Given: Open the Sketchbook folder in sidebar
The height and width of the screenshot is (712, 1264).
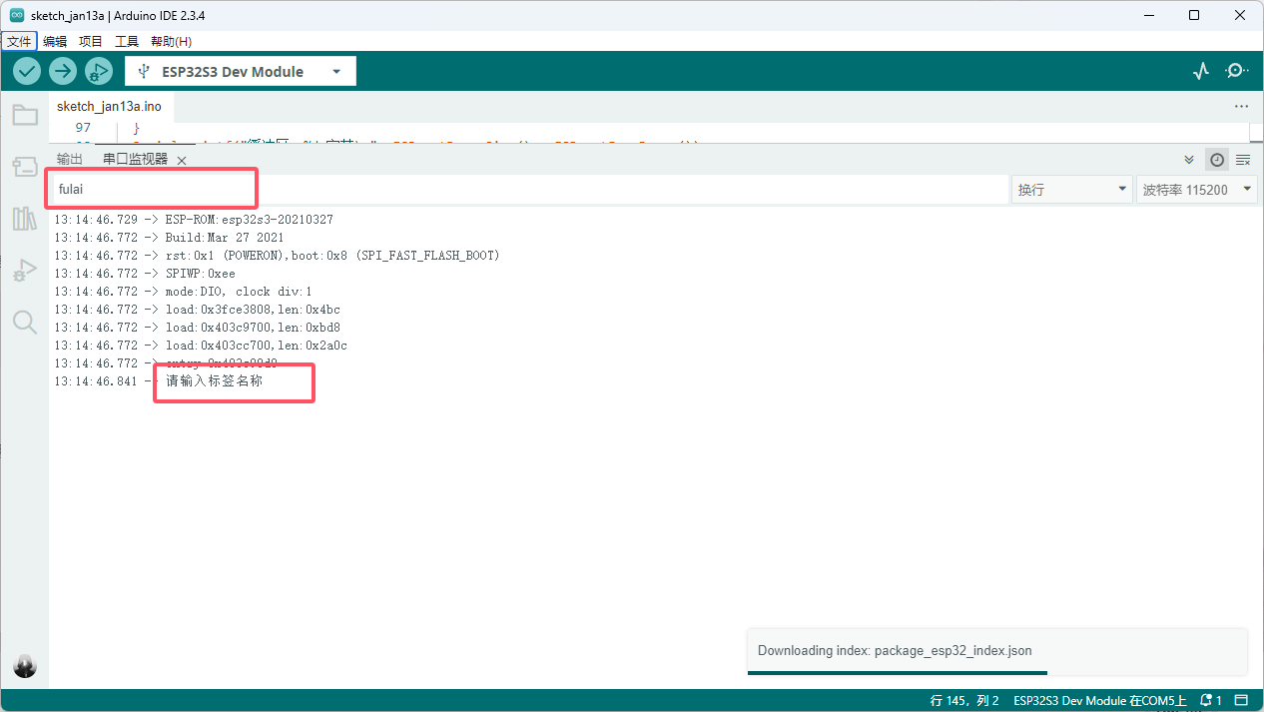Looking at the screenshot, I should point(25,115).
